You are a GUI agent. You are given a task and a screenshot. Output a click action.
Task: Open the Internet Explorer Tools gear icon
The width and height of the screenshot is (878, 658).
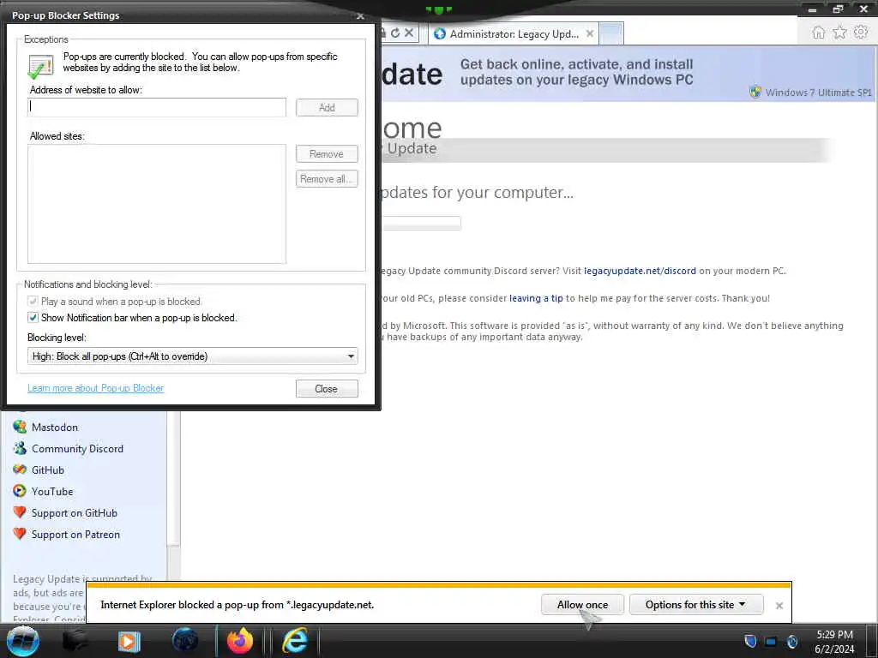click(x=861, y=33)
